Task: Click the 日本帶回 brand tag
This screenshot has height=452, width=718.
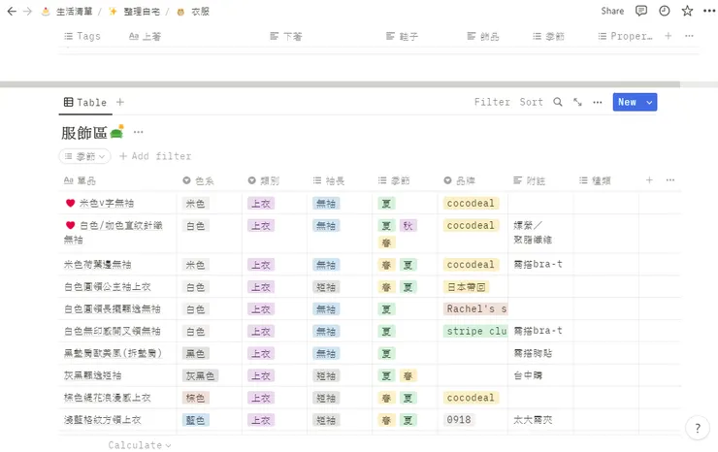Action: pos(466,287)
